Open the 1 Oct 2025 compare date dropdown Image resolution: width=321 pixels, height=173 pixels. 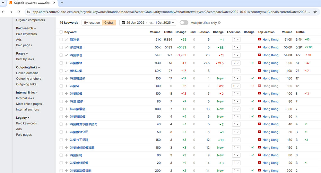coord(165,23)
